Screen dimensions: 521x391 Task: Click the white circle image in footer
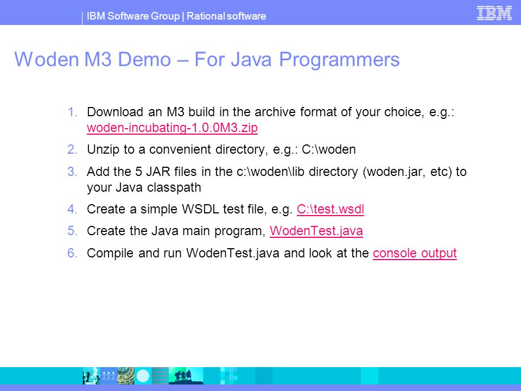point(143,376)
